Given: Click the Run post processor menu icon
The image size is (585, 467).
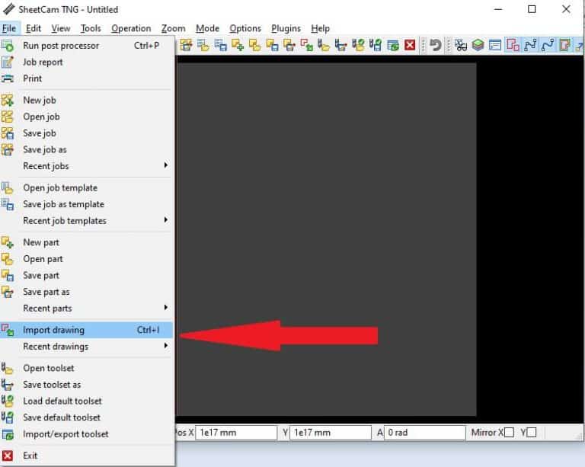Looking at the screenshot, I should [8, 46].
